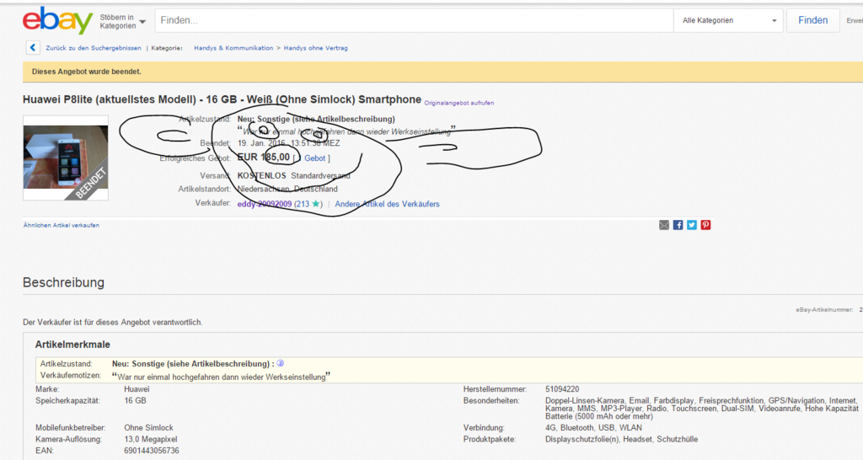Share listing on Pinterest
This screenshot has height=460, width=863.
pos(705,225)
